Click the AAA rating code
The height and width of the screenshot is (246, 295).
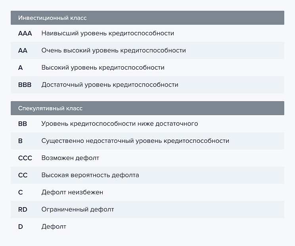[25, 33]
